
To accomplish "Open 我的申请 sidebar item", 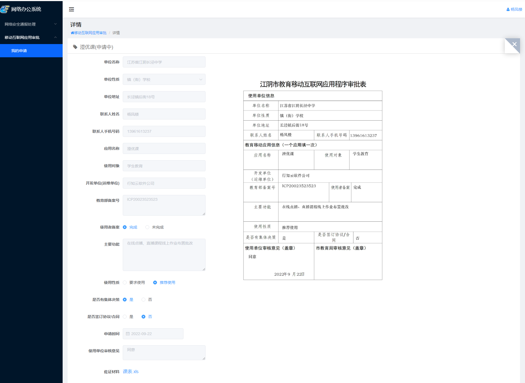I will click(x=19, y=51).
